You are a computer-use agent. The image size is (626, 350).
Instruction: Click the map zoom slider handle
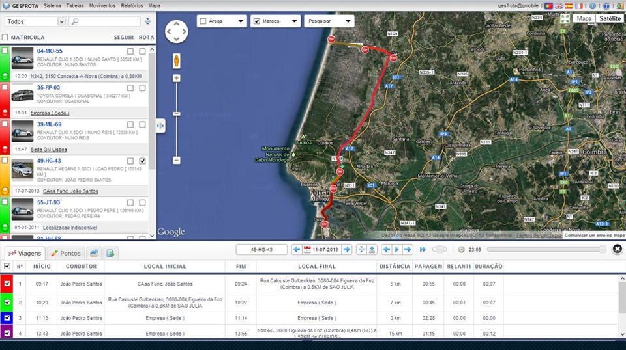[177, 114]
